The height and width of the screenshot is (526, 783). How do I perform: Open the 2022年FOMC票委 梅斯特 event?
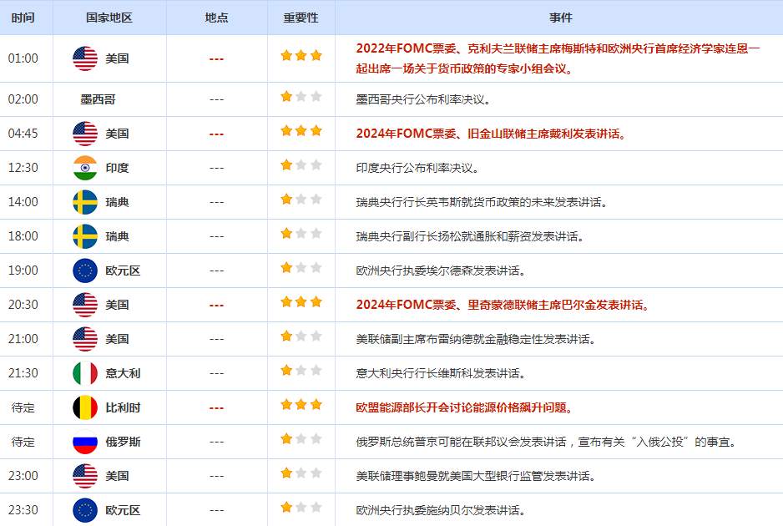coord(558,58)
